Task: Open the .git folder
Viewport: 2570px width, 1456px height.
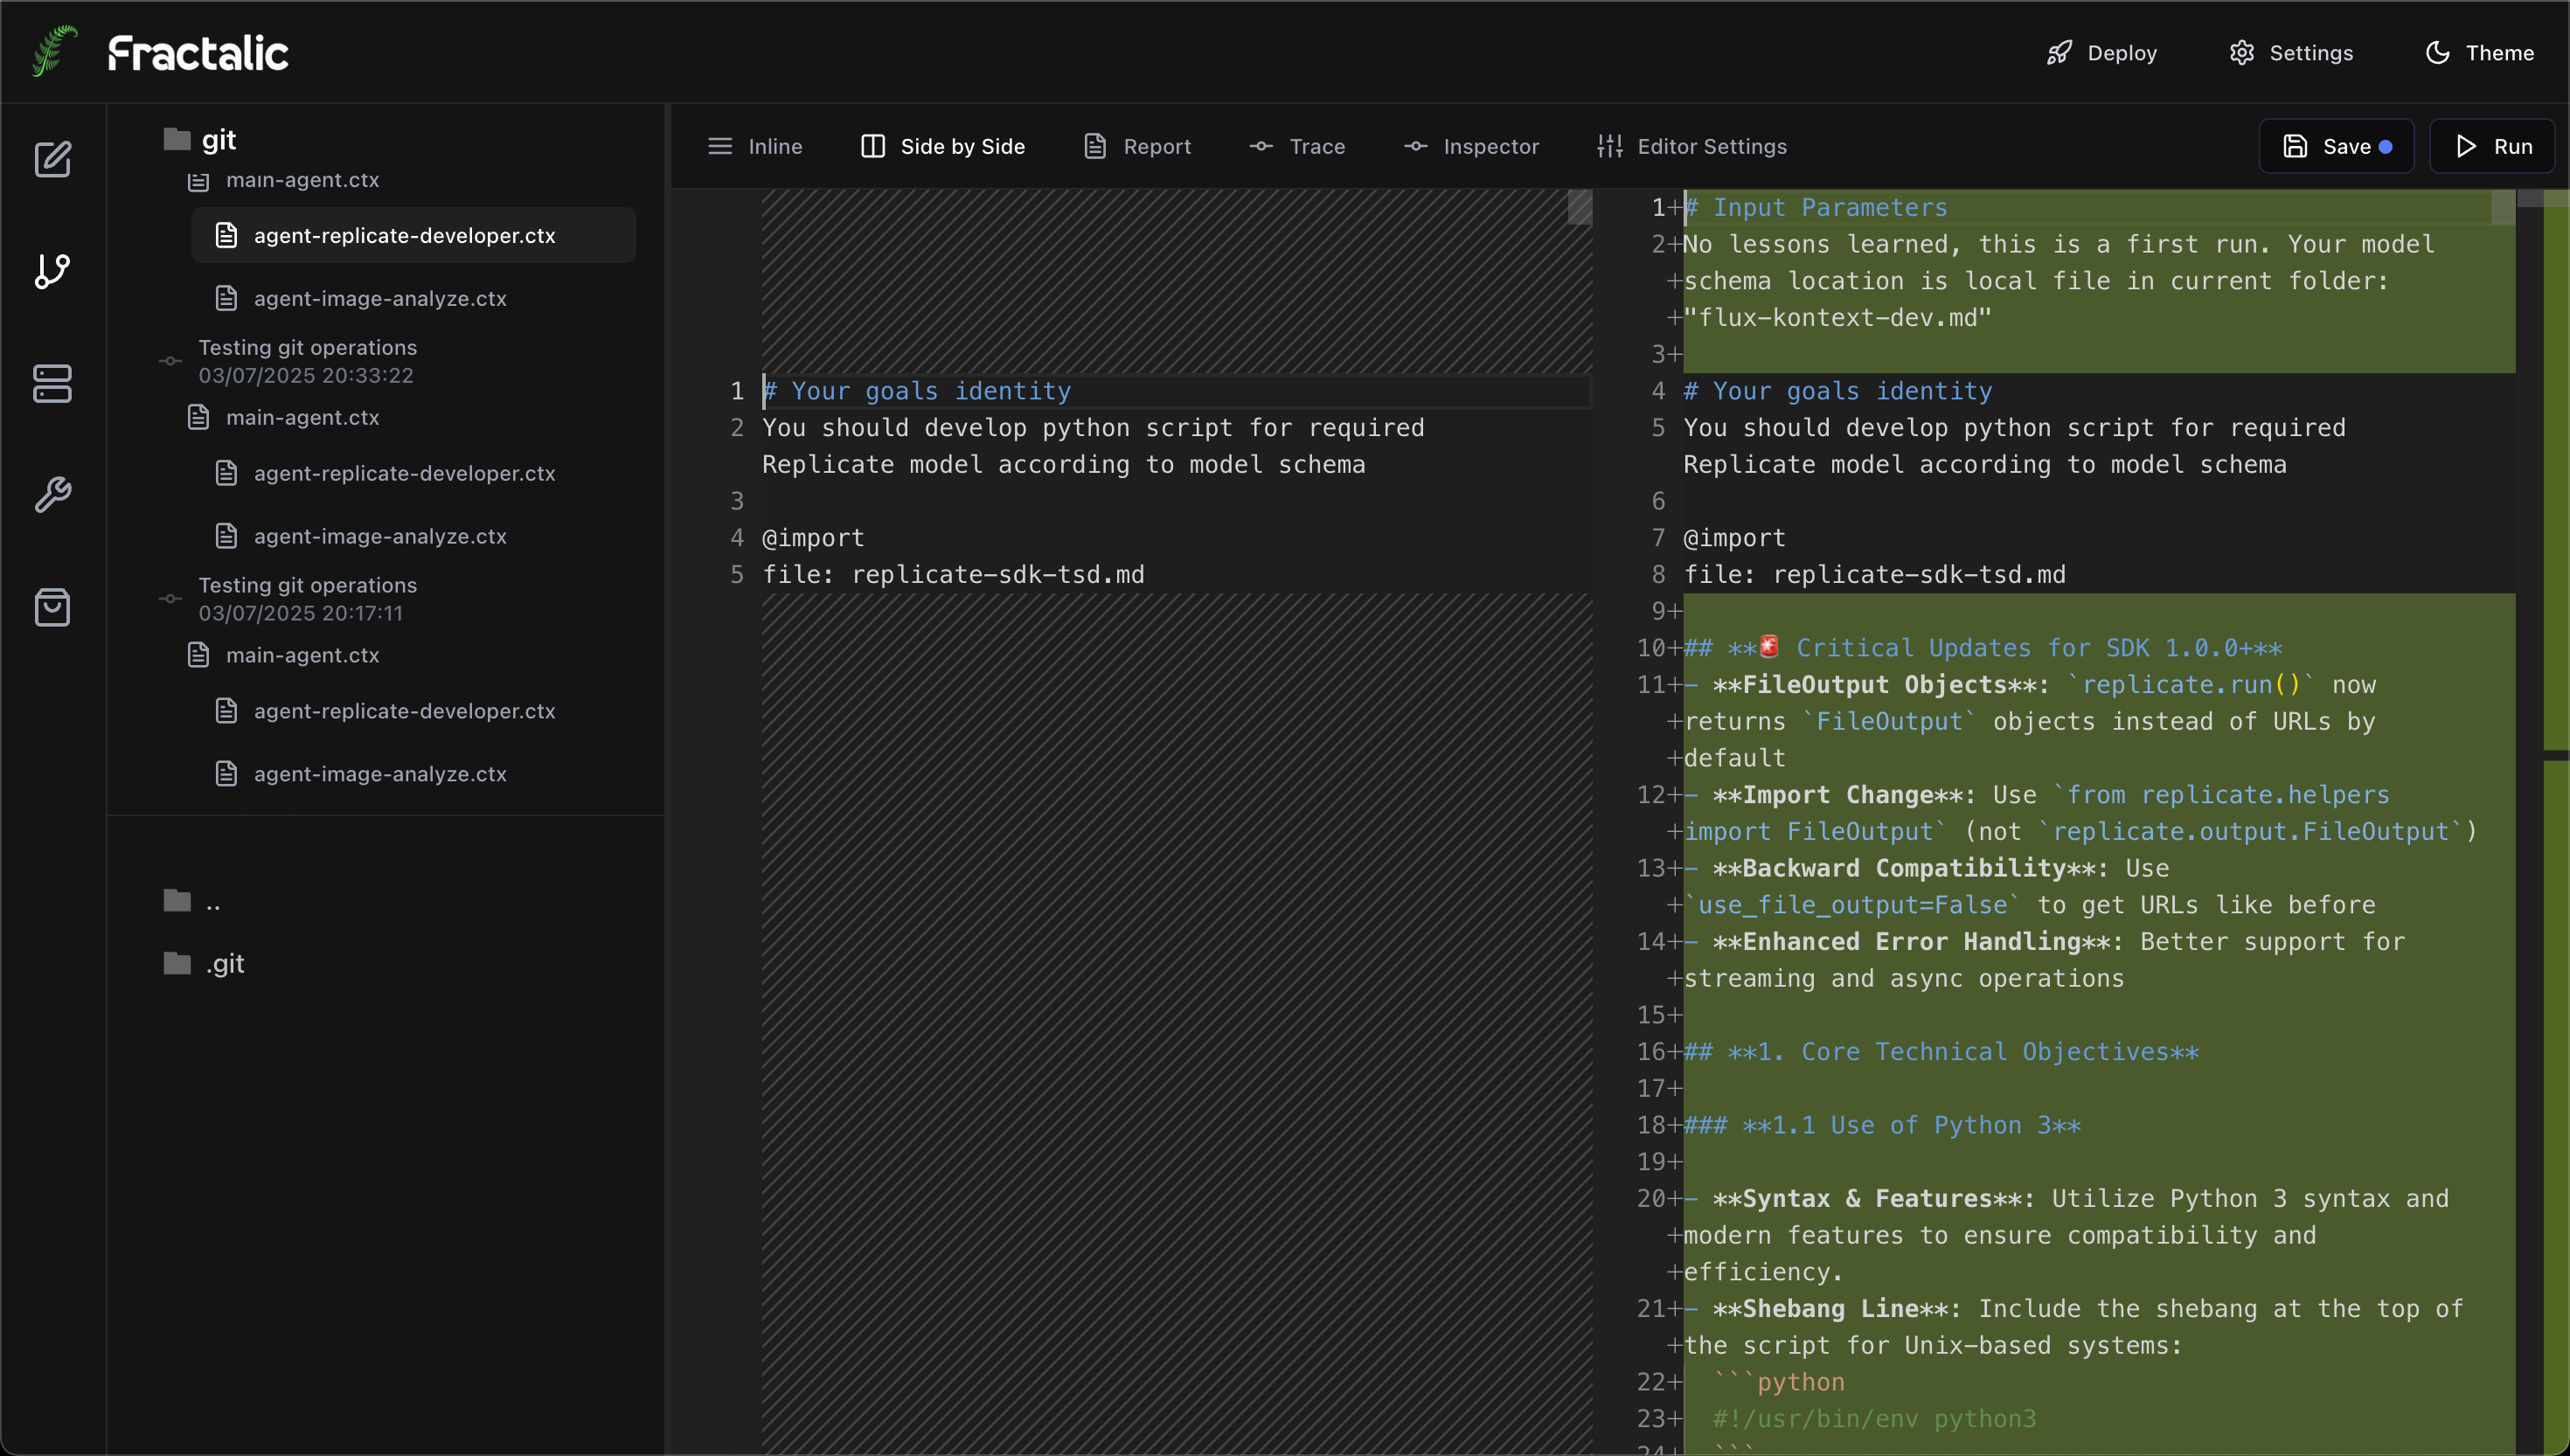Action: [204, 963]
